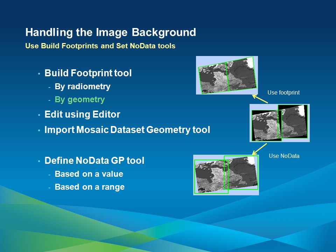
Task: Click the subtitle 'Use Build Footprints and Set NoData tools'
Action: pos(100,46)
